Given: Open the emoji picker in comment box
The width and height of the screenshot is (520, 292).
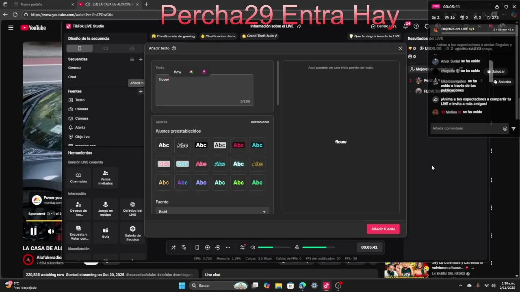Looking at the screenshot, I should tap(505, 129).
